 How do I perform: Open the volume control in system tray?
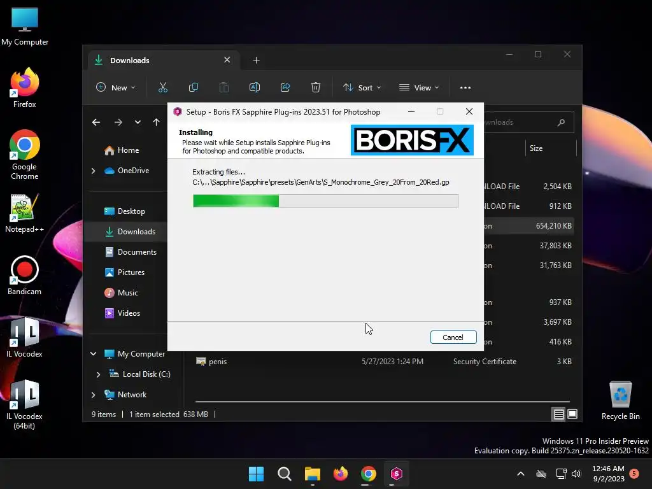(576, 474)
